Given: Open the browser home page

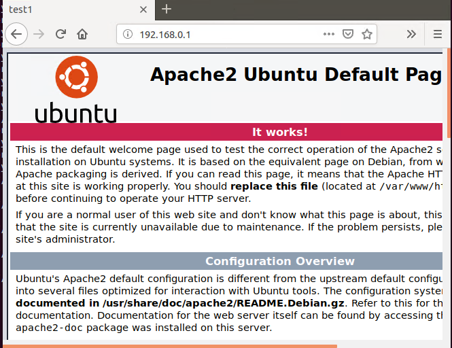Looking at the screenshot, I should coord(82,34).
